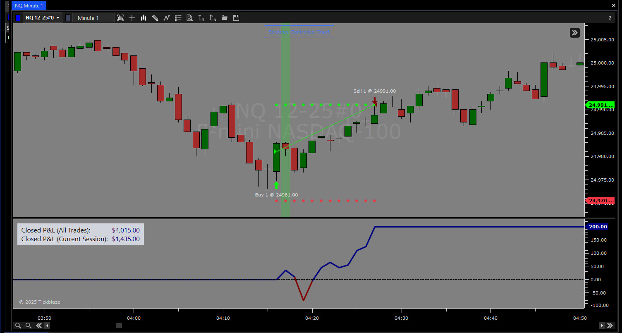The width and height of the screenshot is (622, 333).
Task: Click the zoom in magnifier icon
Action: point(29,326)
